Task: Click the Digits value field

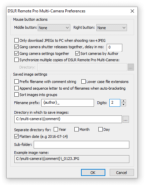Action: (x=115, y=103)
